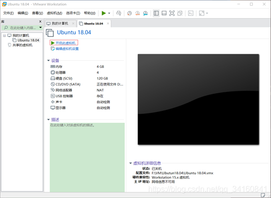The image size is (271, 198).
Task: Click the virtual machine screen preview
Action: 198,99
